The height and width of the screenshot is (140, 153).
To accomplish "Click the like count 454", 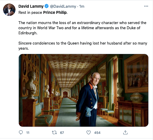I will (x=97, y=133).
